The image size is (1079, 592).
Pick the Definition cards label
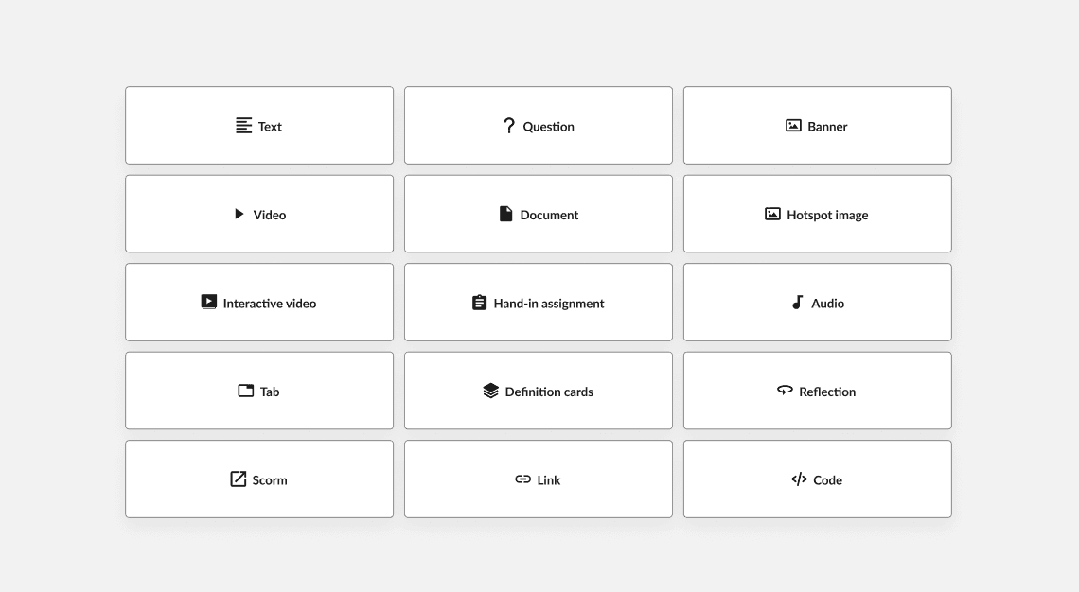click(x=549, y=392)
